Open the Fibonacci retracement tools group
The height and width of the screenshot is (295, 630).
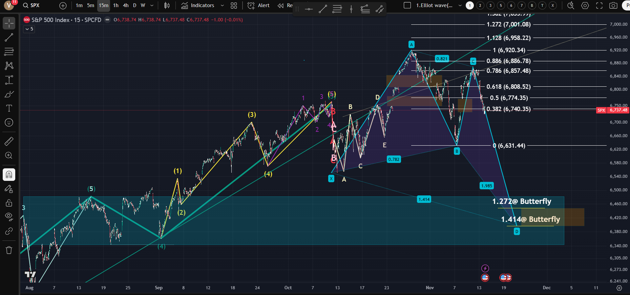click(x=9, y=51)
